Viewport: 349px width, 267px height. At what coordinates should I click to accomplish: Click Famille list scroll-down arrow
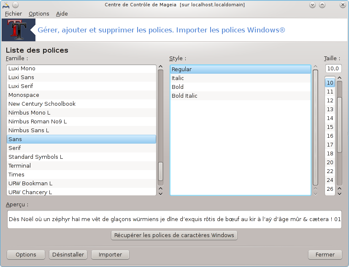pos(160,194)
